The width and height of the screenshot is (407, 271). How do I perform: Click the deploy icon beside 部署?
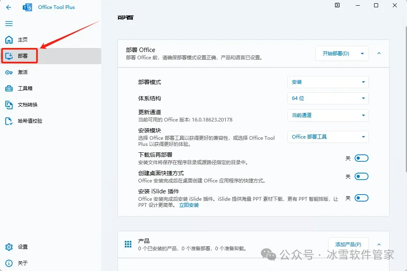9,56
